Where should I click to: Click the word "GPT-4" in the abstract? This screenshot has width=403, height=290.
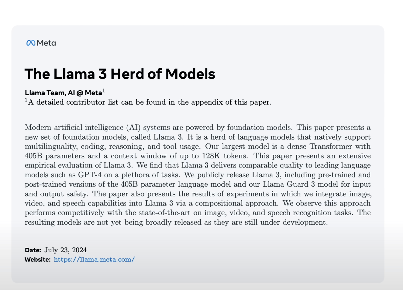[x=90, y=175]
